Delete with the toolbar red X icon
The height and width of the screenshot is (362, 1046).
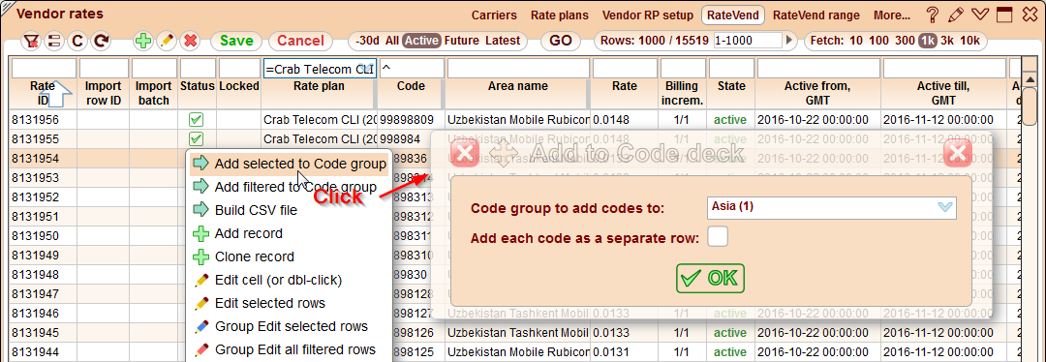pyautogui.click(x=190, y=41)
